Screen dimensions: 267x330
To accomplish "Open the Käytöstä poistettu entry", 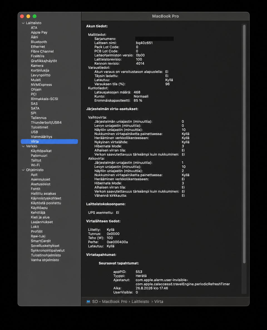I will click(46, 203).
